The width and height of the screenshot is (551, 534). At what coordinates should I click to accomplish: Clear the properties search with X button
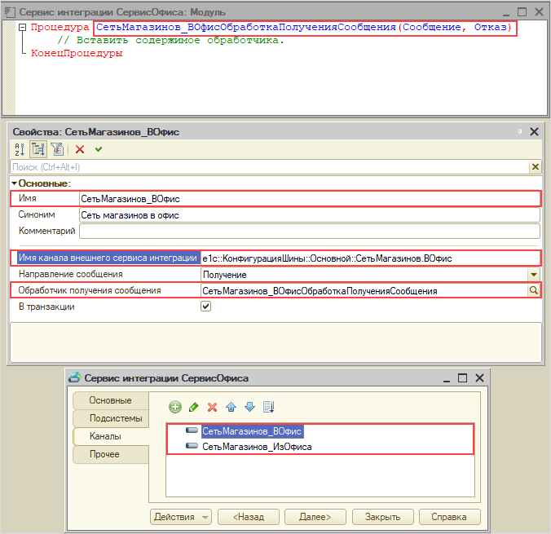tap(536, 167)
